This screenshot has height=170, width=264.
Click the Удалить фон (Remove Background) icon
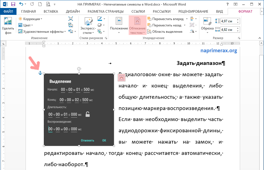pyautogui.click(x=8, y=26)
